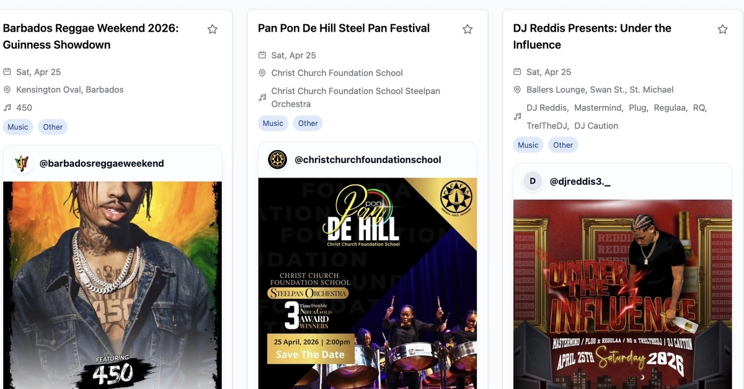Click the location pin by Ballers Lounge

[518, 90]
